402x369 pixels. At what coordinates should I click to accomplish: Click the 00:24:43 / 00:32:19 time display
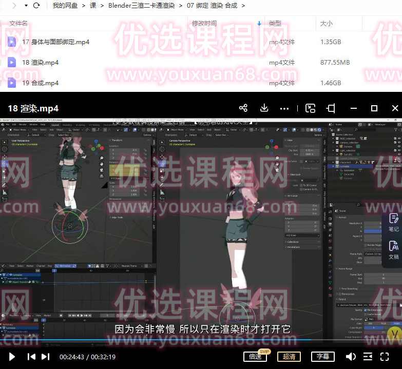pyautogui.click(x=87, y=357)
